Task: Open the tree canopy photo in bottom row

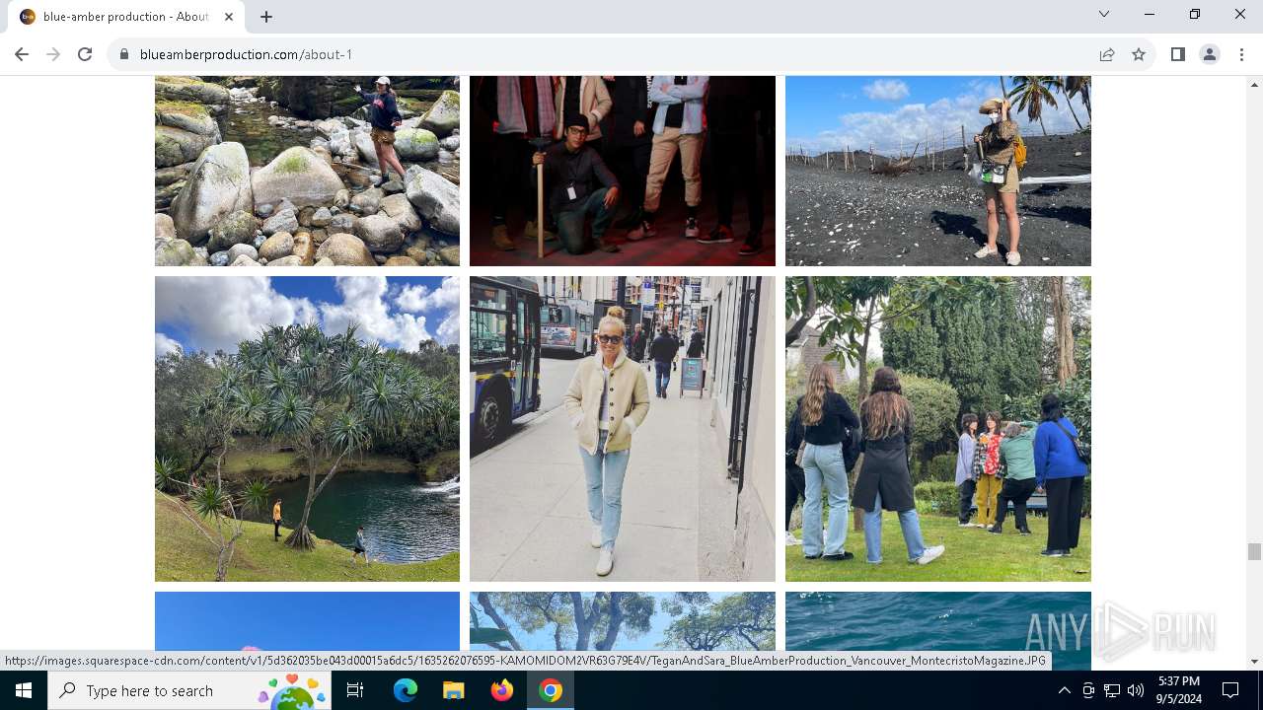Action: [623, 621]
